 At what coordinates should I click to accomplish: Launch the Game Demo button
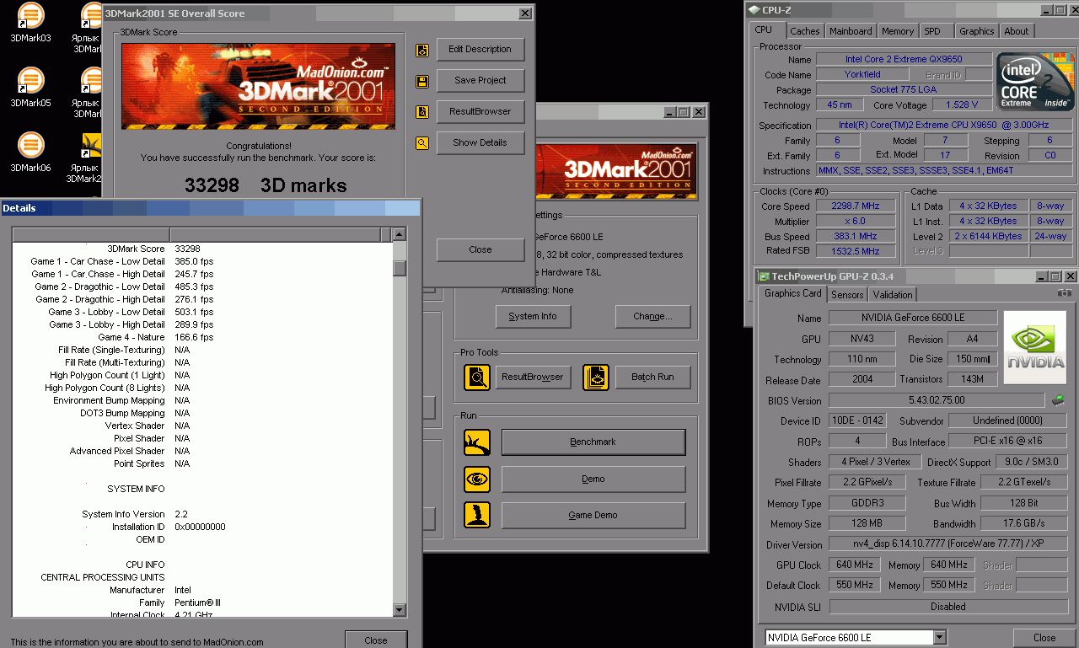[593, 515]
